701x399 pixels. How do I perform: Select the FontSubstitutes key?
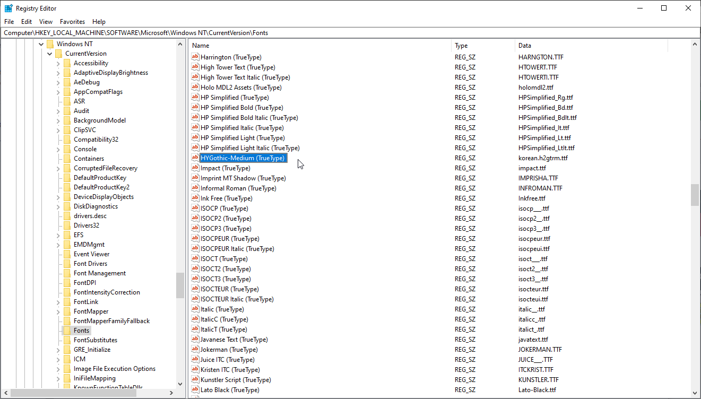[96, 340]
